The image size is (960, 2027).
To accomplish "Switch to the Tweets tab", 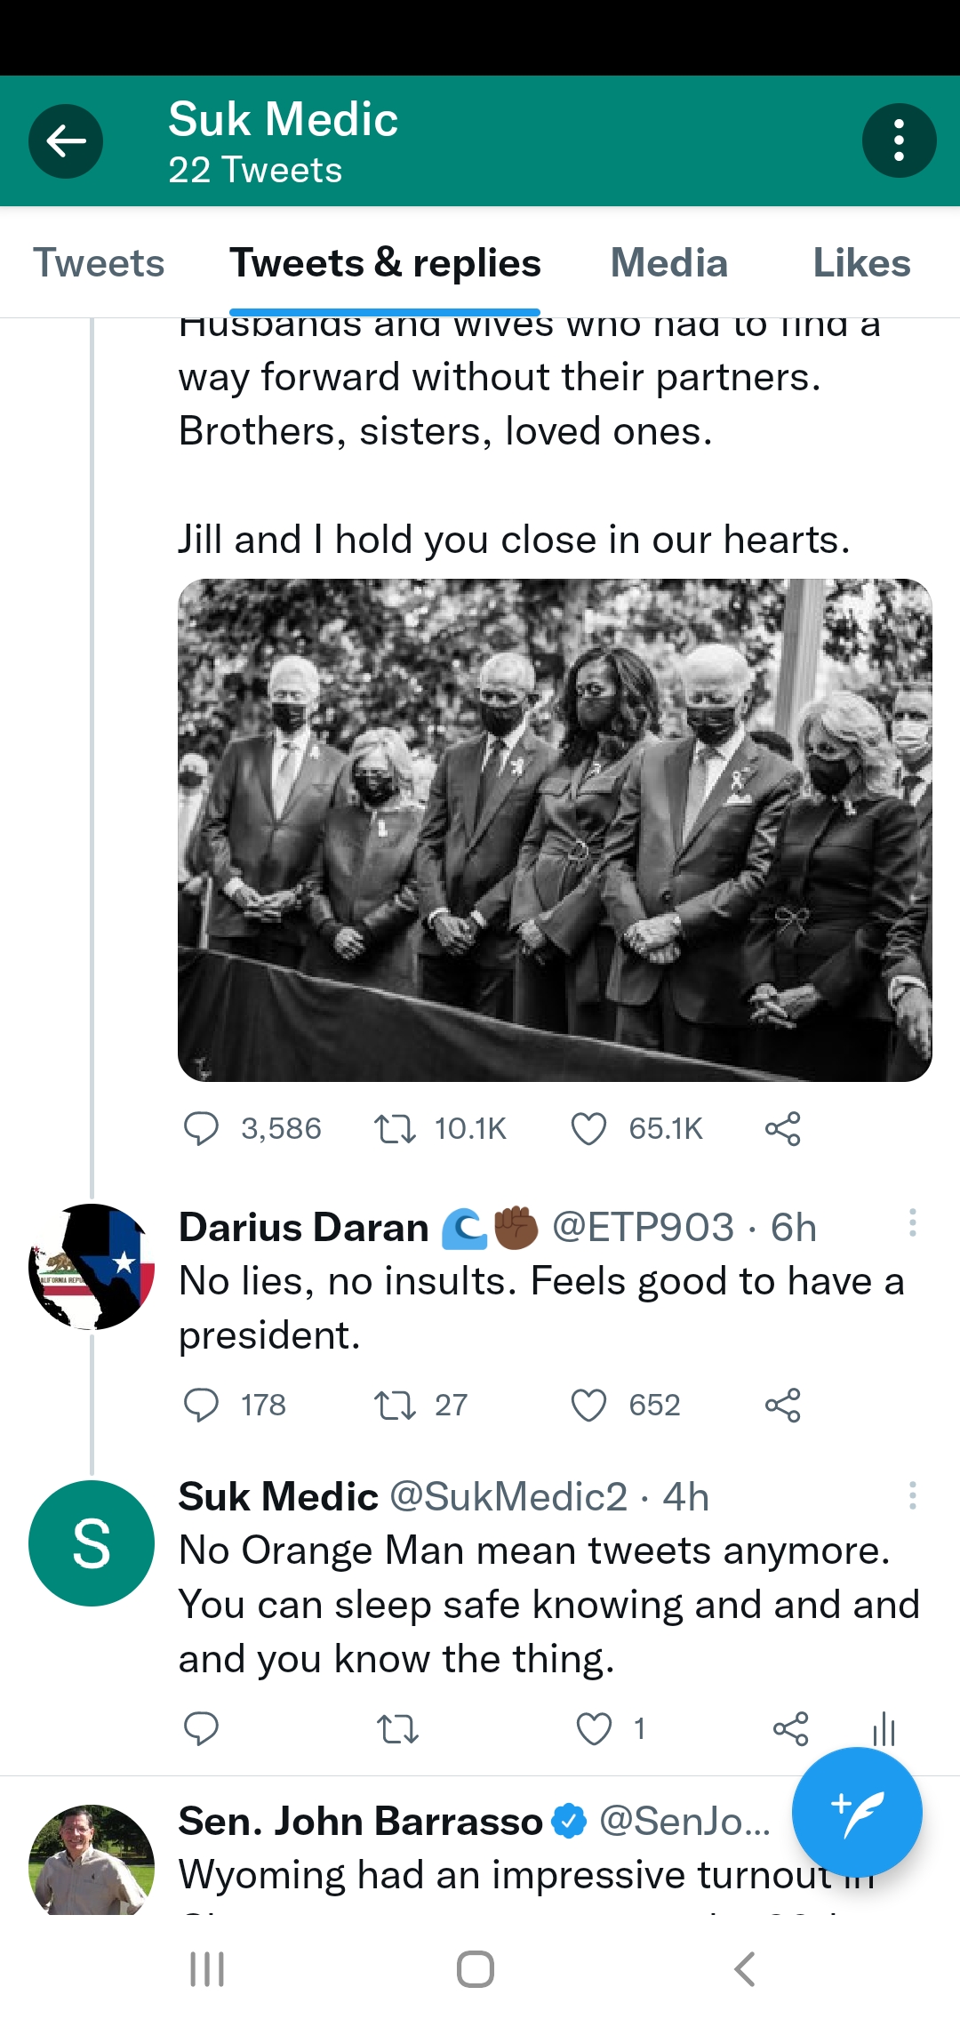I will [x=99, y=263].
